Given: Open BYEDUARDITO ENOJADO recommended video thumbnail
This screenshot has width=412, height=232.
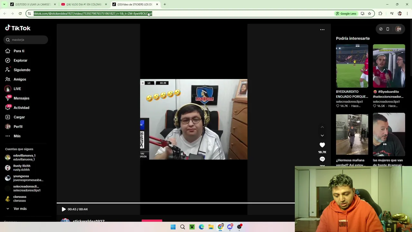Looking at the screenshot, I should click(352, 66).
